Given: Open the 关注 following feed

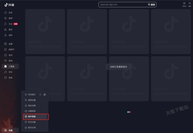Looking at the screenshot, I should (10, 24).
